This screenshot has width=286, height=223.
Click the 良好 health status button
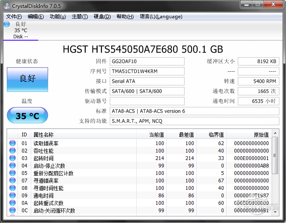coord(27,79)
